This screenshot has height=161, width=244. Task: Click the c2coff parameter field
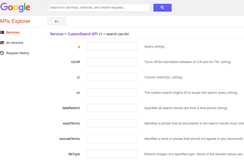112,62
